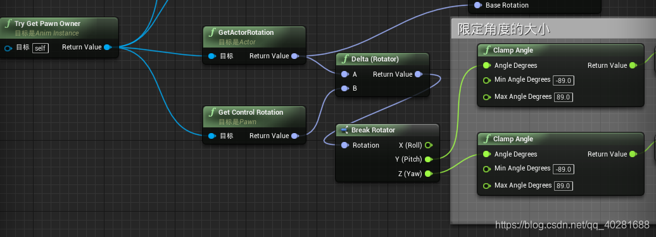Select the Break Rotator node title

tap(373, 130)
